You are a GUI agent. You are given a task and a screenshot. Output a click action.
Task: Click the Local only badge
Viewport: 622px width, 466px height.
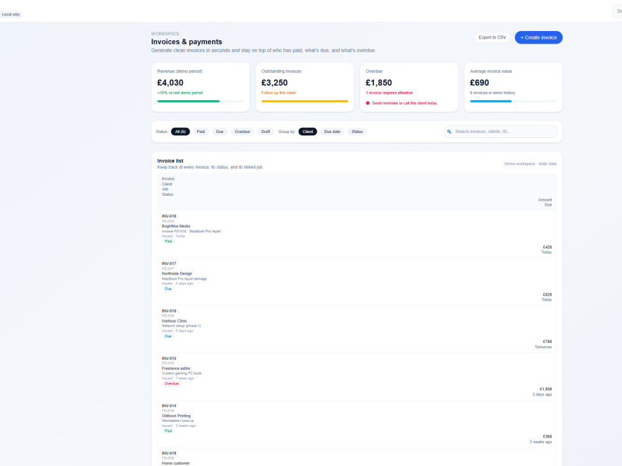pyautogui.click(x=11, y=14)
